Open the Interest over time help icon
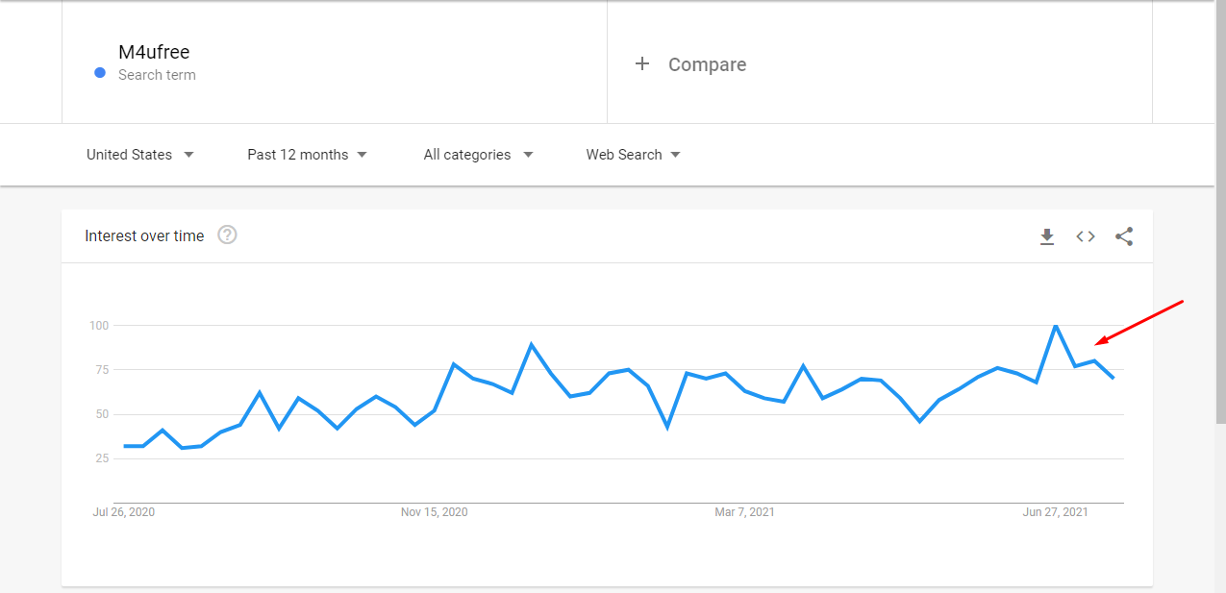The image size is (1226, 593). coord(227,235)
